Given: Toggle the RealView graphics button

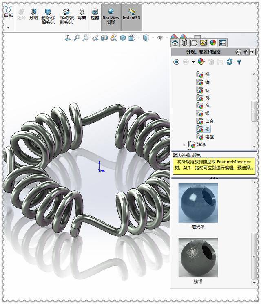Looking at the screenshot, I should [x=111, y=17].
